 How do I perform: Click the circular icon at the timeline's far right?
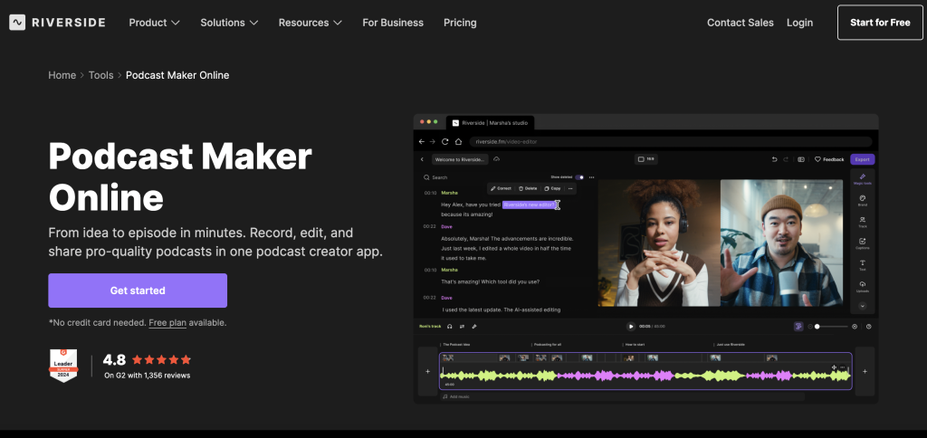click(868, 327)
